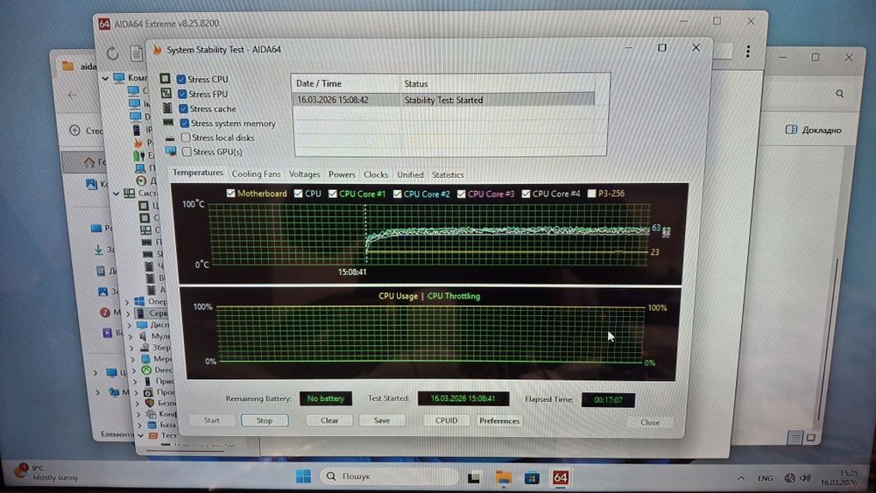Switch to the Voltages tab
This screenshot has width=876, height=493.
click(305, 174)
